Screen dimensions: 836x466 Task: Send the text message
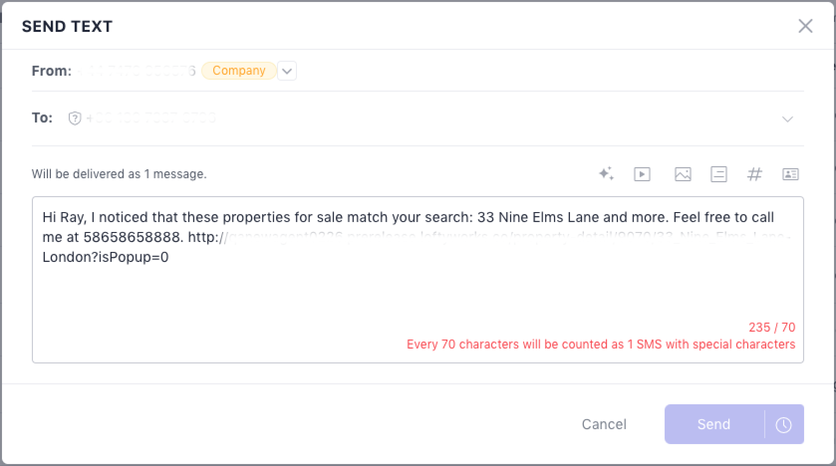(x=713, y=425)
